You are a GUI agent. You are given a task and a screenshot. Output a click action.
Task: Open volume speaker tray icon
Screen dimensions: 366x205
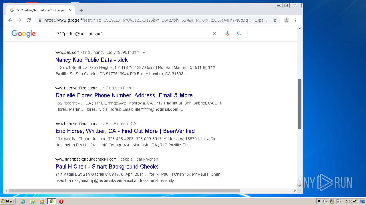pyautogui.click(x=325, y=201)
